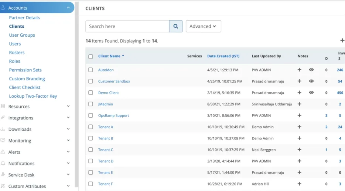Toggle the select-all clients checkbox
The height and width of the screenshot is (191, 345).
pos(90,57)
